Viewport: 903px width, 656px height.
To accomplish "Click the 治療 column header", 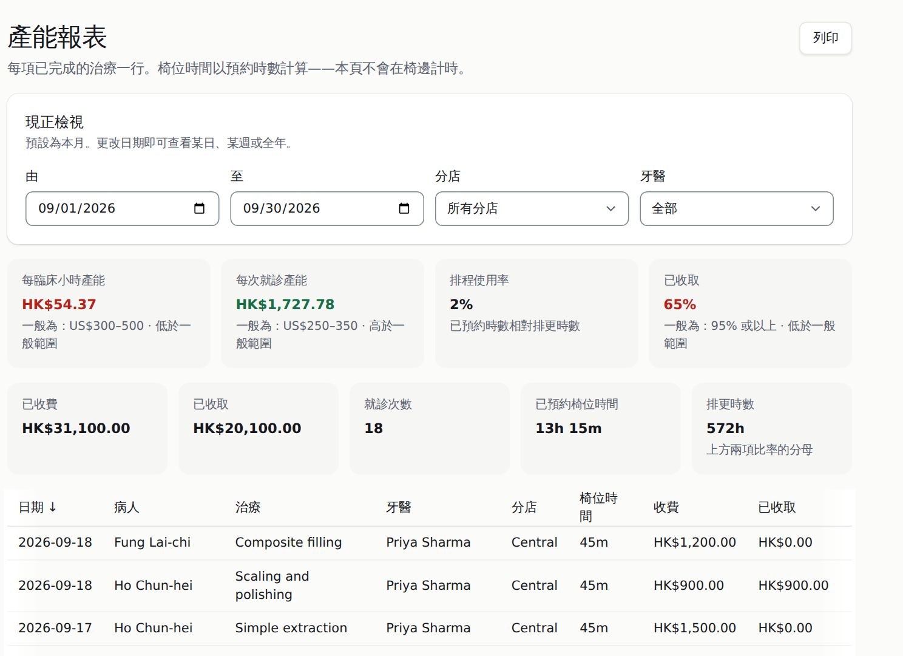I will (248, 507).
